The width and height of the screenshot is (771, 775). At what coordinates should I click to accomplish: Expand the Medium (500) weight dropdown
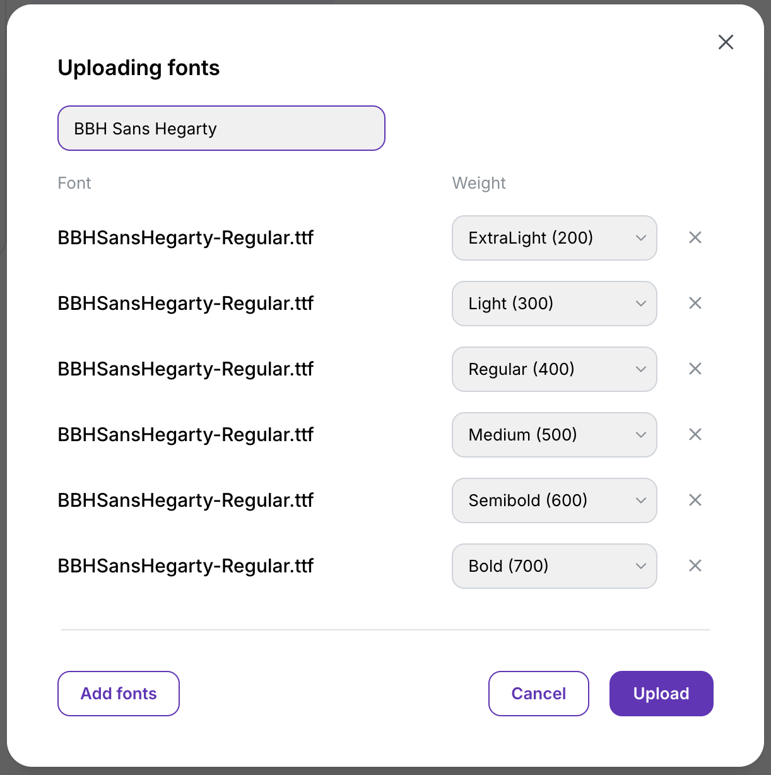point(554,435)
